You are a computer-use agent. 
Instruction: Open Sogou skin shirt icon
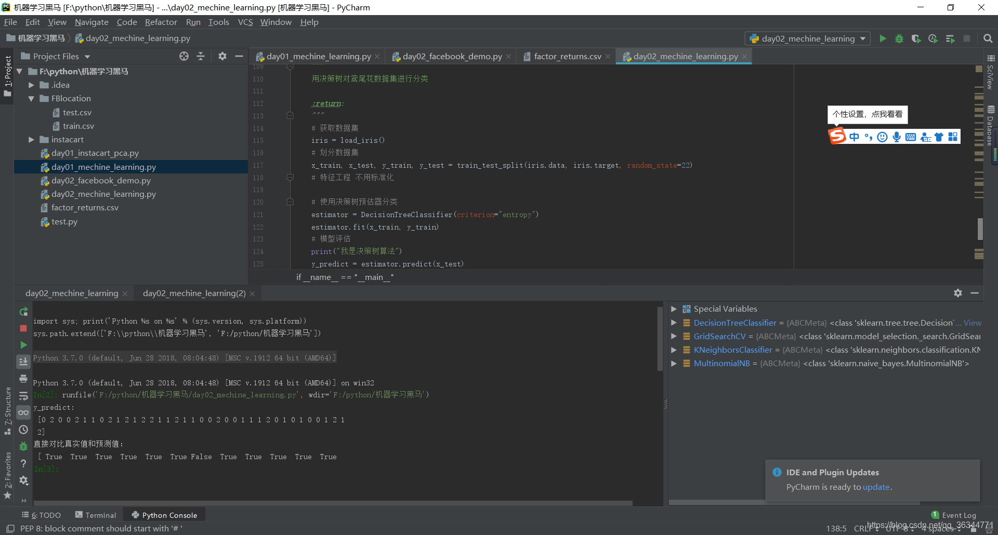[939, 137]
